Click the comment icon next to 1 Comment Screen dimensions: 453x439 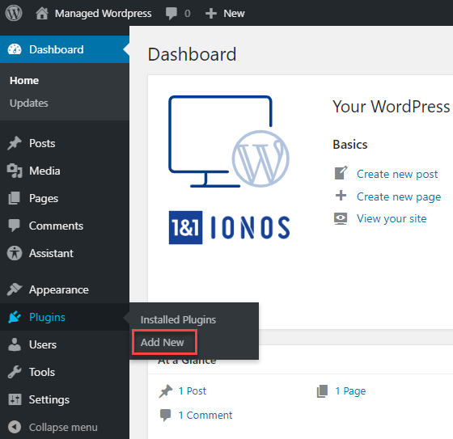tap(166, 415)
